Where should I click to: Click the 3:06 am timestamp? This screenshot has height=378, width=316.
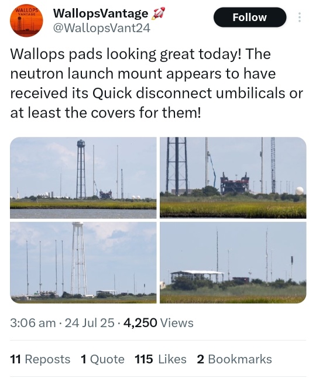[x=33, y=323]
